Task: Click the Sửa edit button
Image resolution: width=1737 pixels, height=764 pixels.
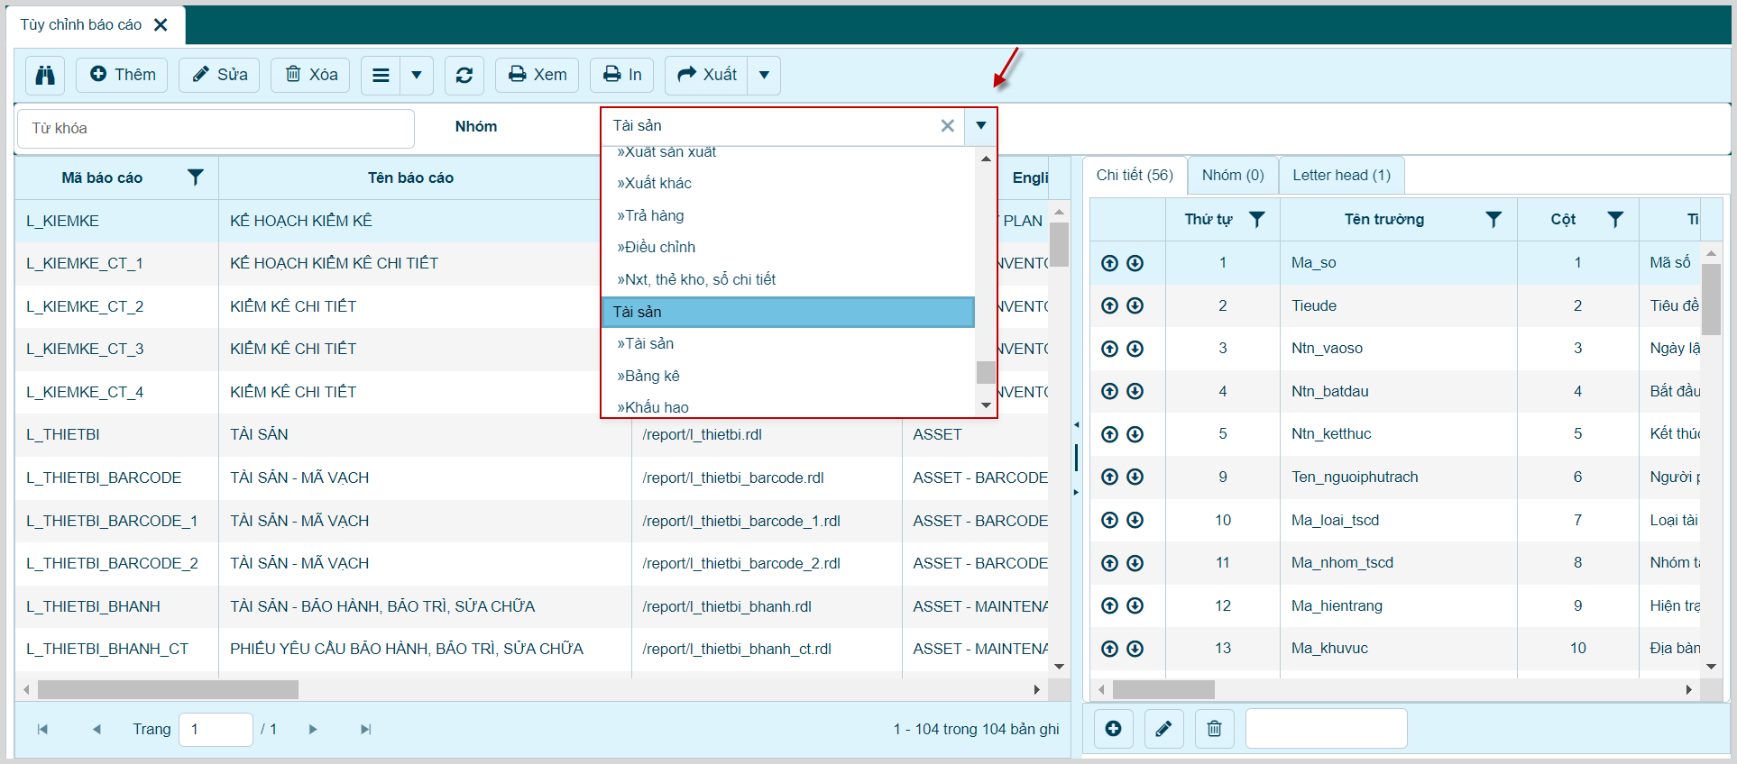Action: click(x=220, y=75)
